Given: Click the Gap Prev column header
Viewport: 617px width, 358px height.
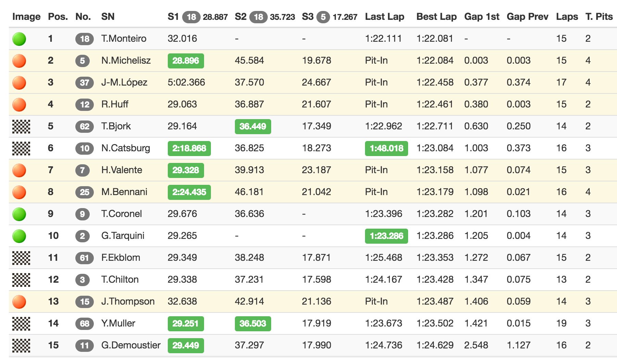Looking at the screenshot, I should pyautogui.click(x=528, y=16).
